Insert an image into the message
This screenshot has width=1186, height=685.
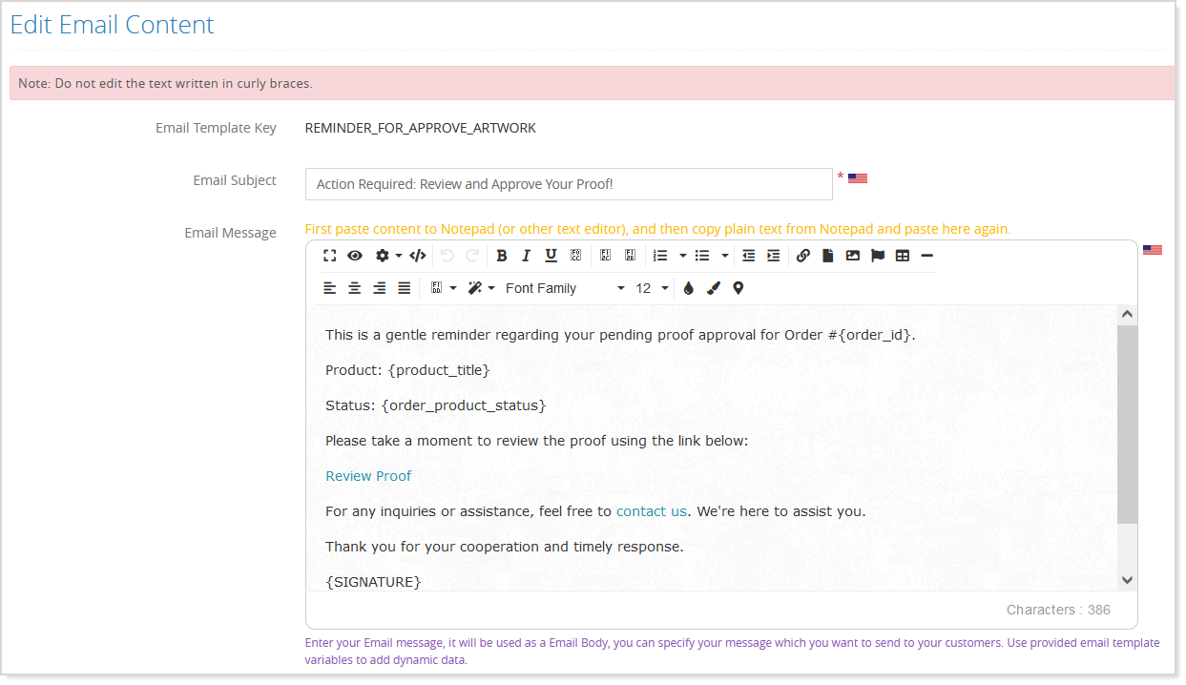pyautogui.click(x=852, y=256)
